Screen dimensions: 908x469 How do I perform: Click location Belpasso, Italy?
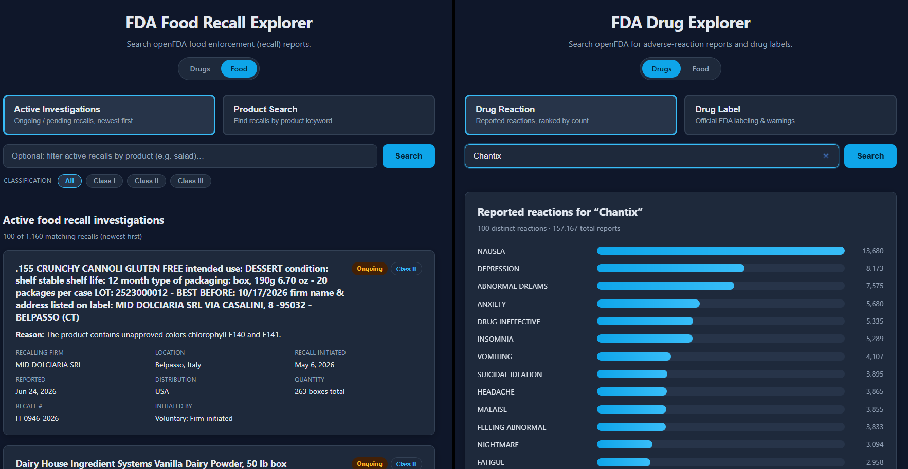(178, 365)
